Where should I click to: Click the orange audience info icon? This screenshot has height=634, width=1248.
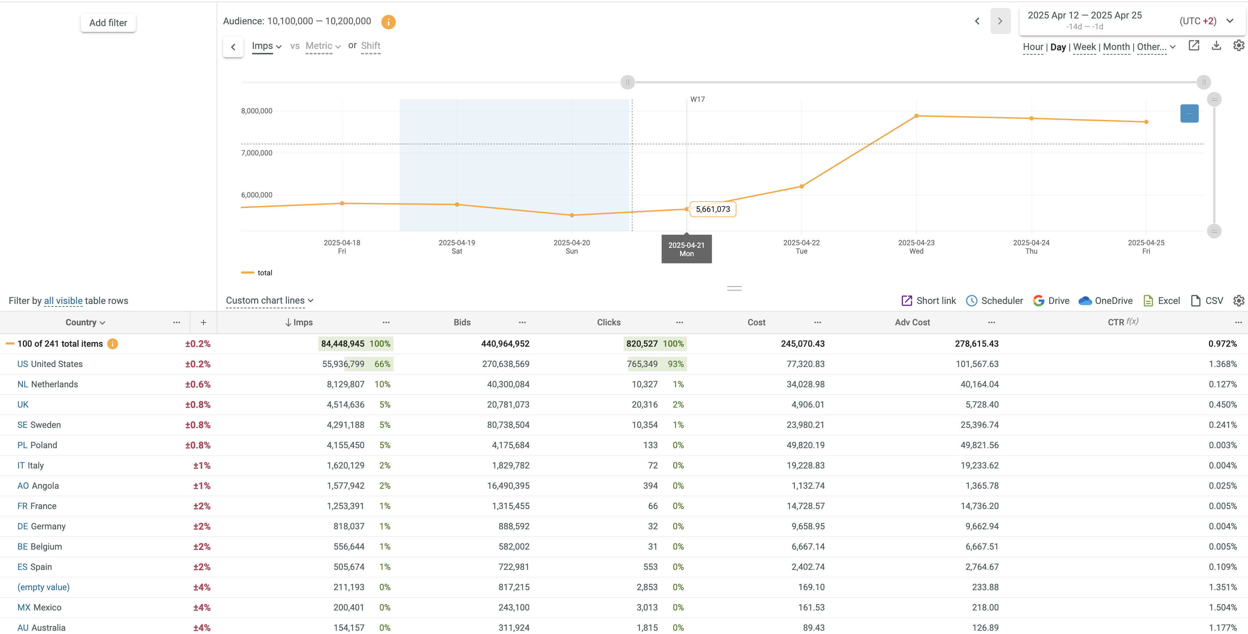pyautogui.click(x=388, y=22)
